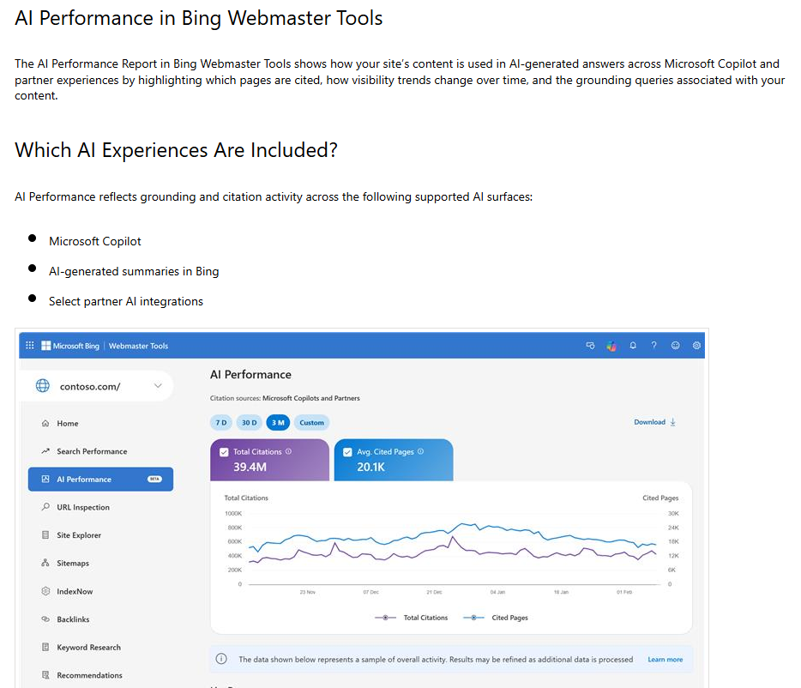Click the 20.1K cited pages value
Screen dimensions: 801x688
tap(370, 467)
